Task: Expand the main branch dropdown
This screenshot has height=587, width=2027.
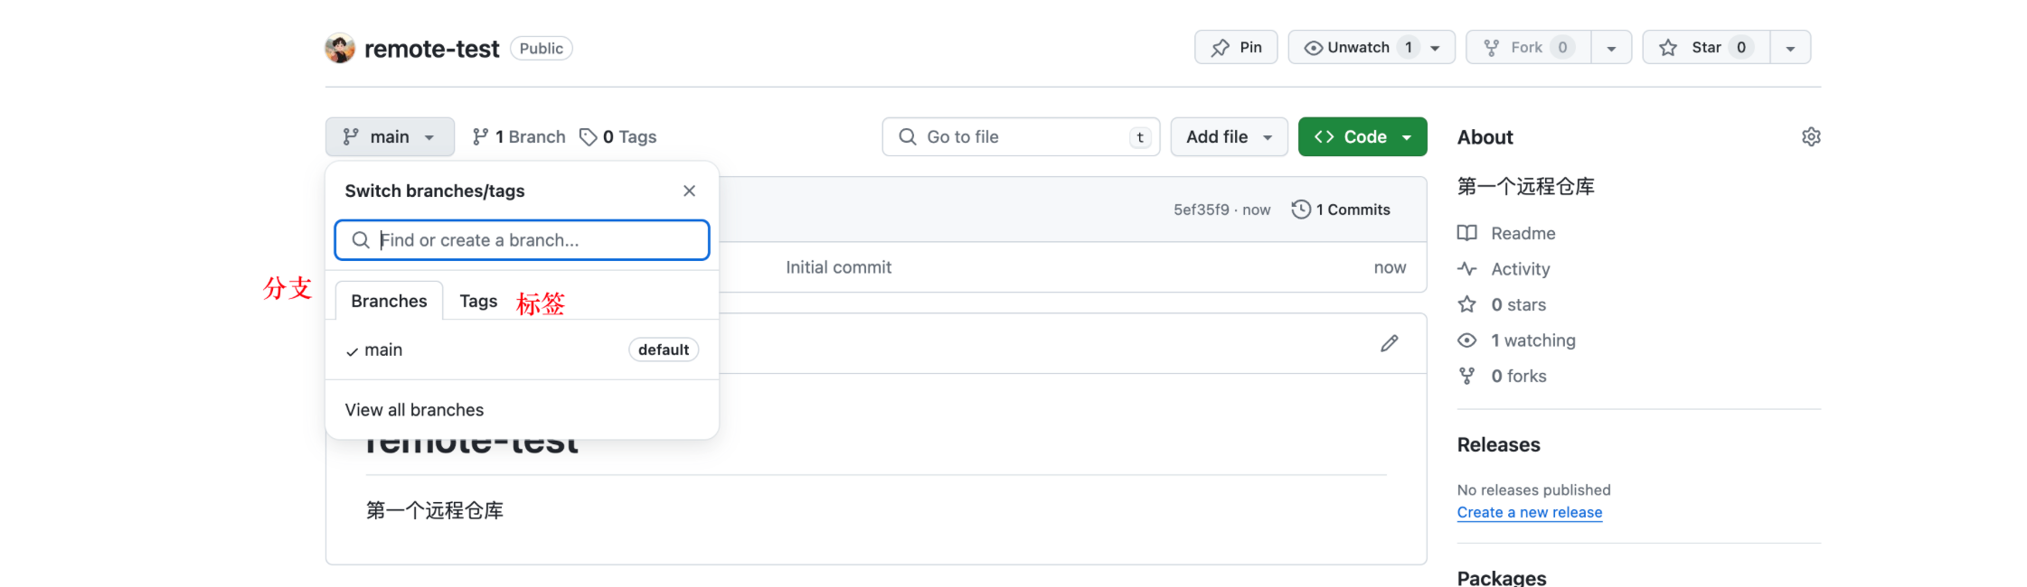Action: coord(390,137)
